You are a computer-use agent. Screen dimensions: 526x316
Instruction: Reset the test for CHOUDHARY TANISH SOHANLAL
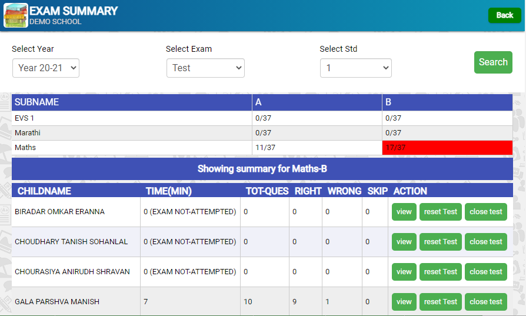441,242
